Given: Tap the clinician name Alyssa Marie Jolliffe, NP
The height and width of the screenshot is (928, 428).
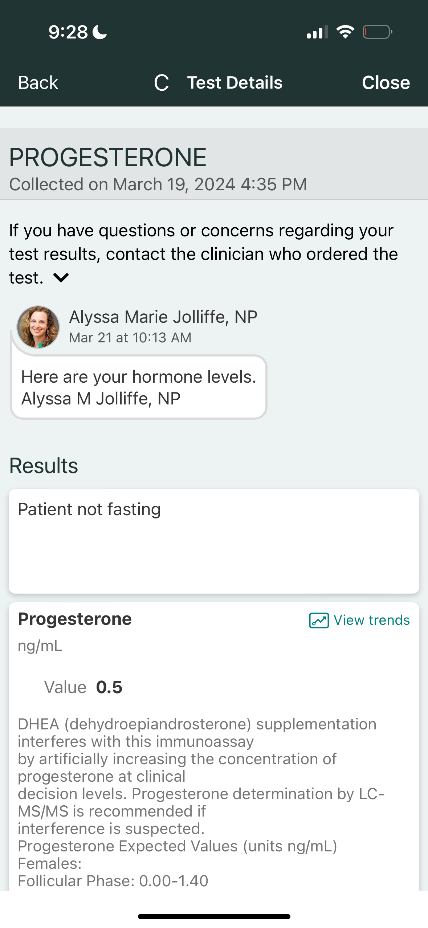Looking at the screenshot, I should [163, 317].
